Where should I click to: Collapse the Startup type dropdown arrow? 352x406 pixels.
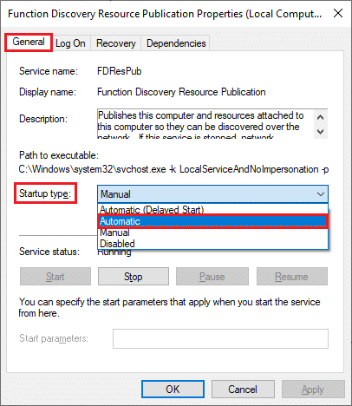point(321,194)
